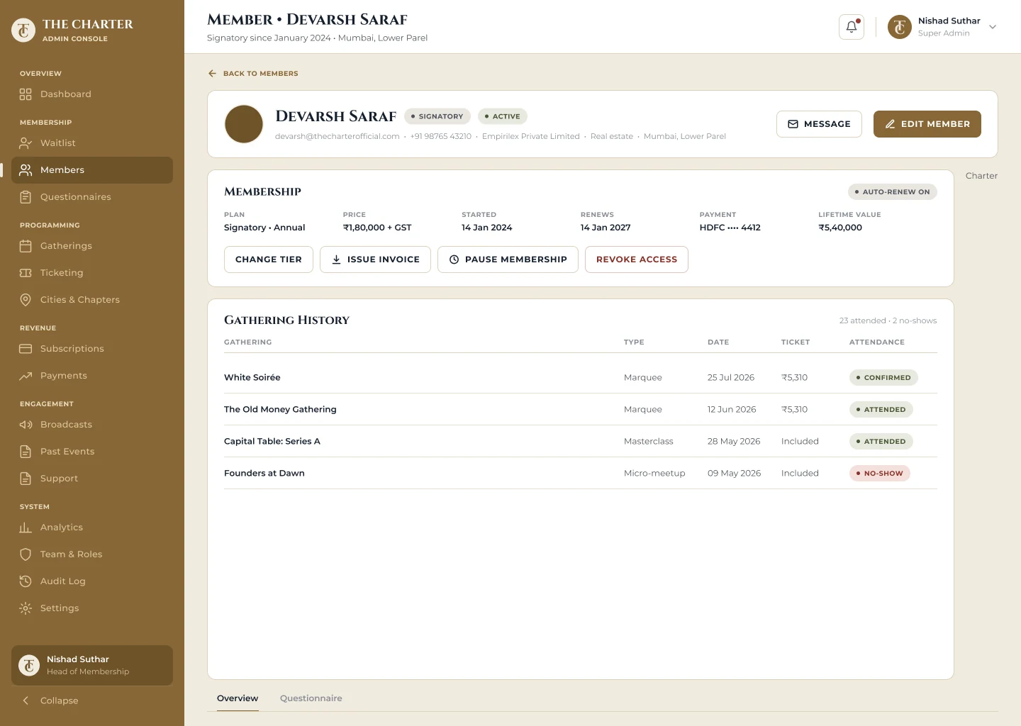Click the Auto-Renew On badge

pos(893,192)
